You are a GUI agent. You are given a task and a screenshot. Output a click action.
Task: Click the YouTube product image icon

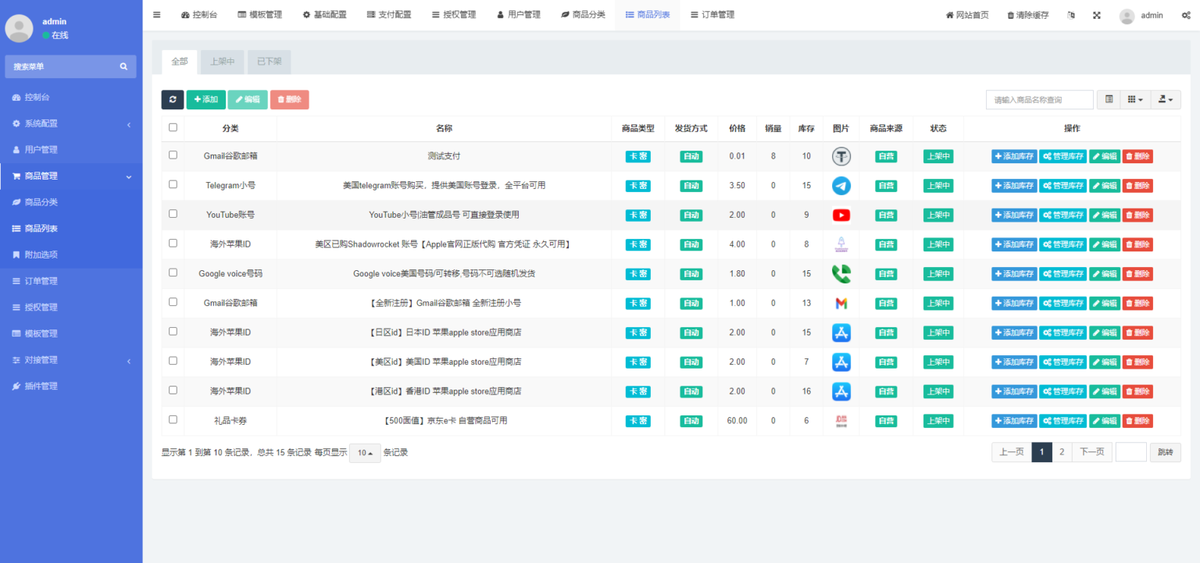pyautogui.click(x=841, y=215)
